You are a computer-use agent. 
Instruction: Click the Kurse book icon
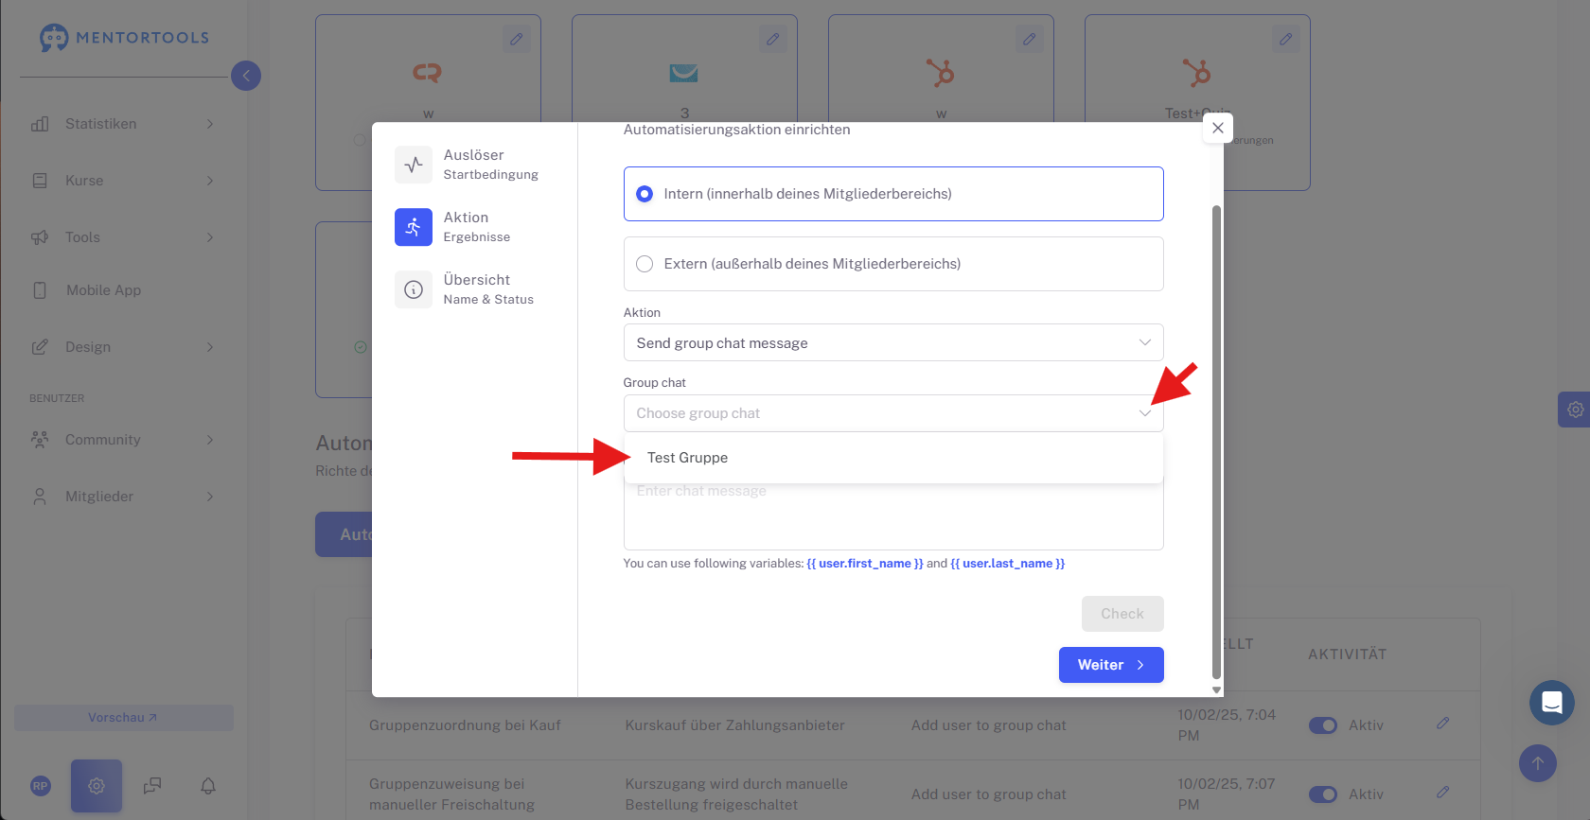click(x=40, y=181)
